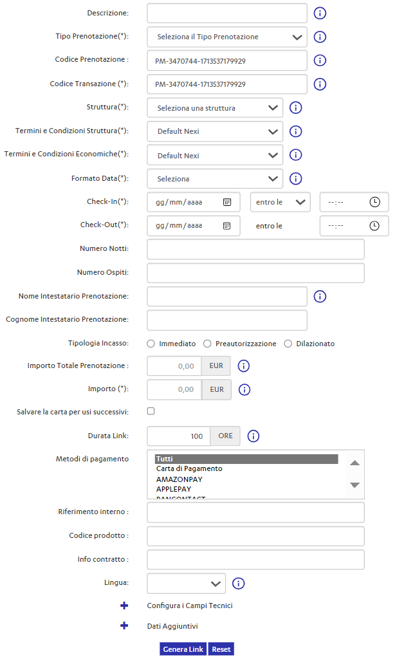Click payment methods list down arrow

pos(355,485)
